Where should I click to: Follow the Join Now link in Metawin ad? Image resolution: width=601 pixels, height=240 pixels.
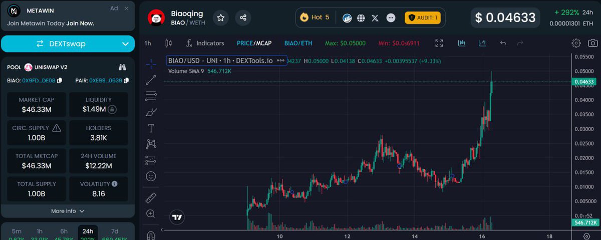[x=80, y=23]
